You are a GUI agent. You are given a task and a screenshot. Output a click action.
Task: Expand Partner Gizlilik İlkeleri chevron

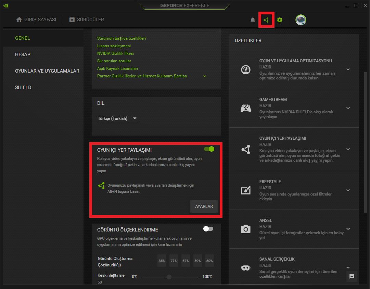pos(205,76)
